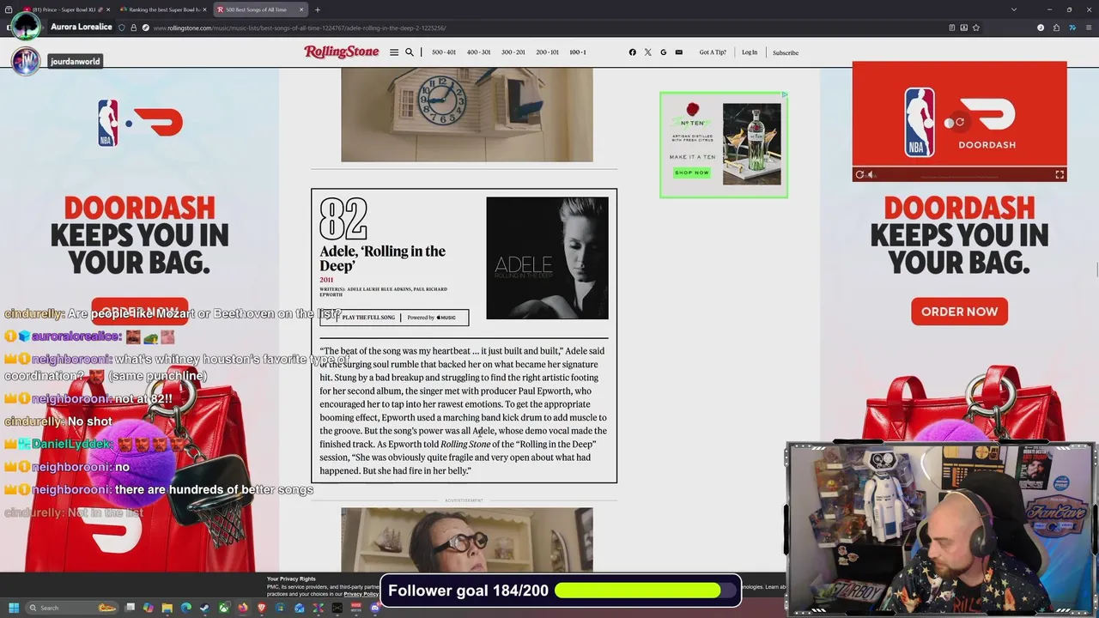Click the Follower goal progress bar

click(647, 591)
